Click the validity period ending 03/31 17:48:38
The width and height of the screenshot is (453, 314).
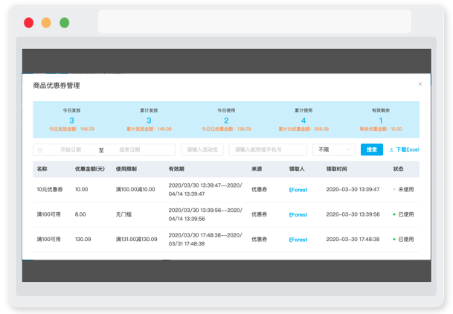pyautogui.click(x=205, y=239)
